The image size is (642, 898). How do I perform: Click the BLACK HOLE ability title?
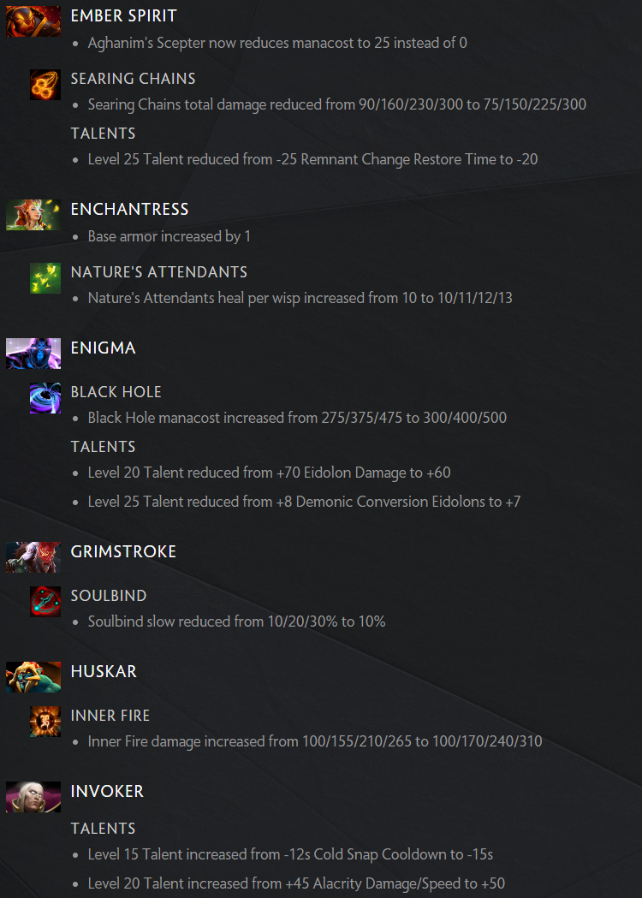116,392
